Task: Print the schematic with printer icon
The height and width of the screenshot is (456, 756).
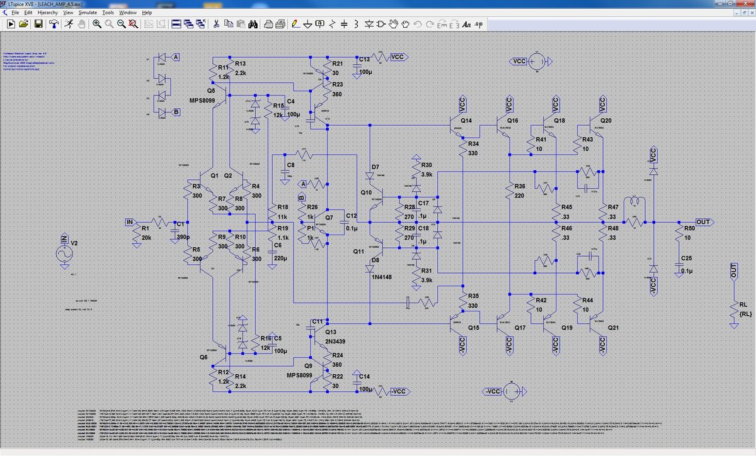Action: 280,24
